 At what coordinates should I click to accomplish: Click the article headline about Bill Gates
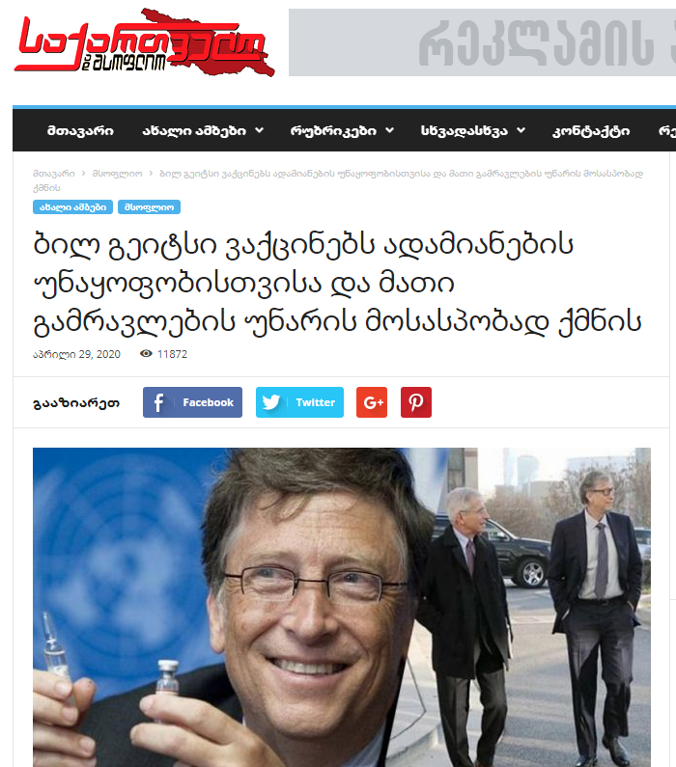point(337,283)
